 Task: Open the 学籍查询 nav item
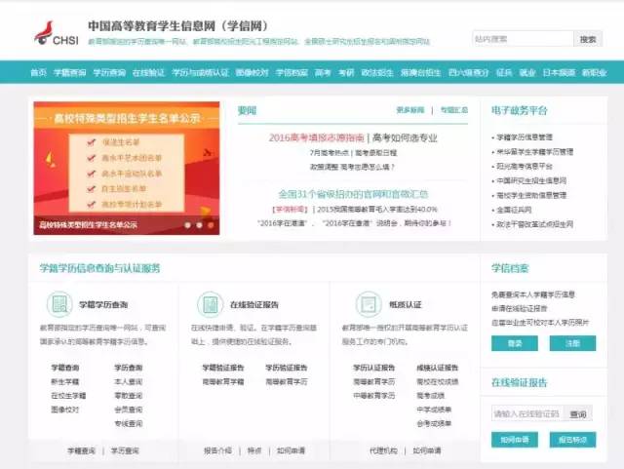tap(69, 72)
